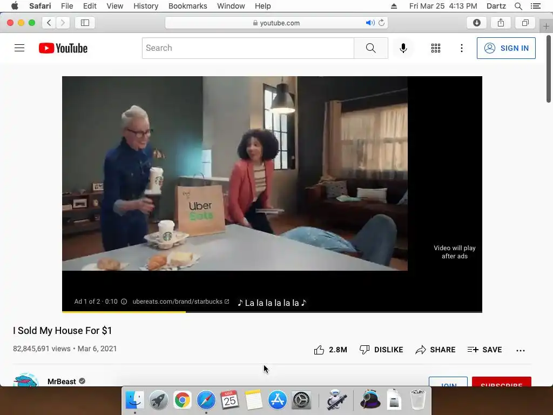553x415 pixels.
Task: Open MrBeast channel name
Action: tap(62, 381)
